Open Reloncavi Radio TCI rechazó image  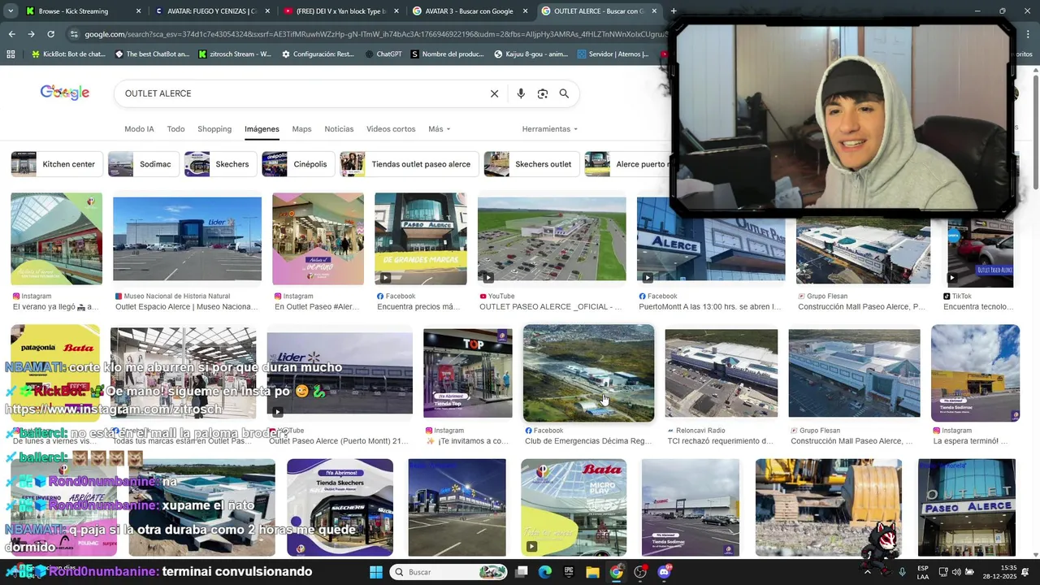click(721, 373)
